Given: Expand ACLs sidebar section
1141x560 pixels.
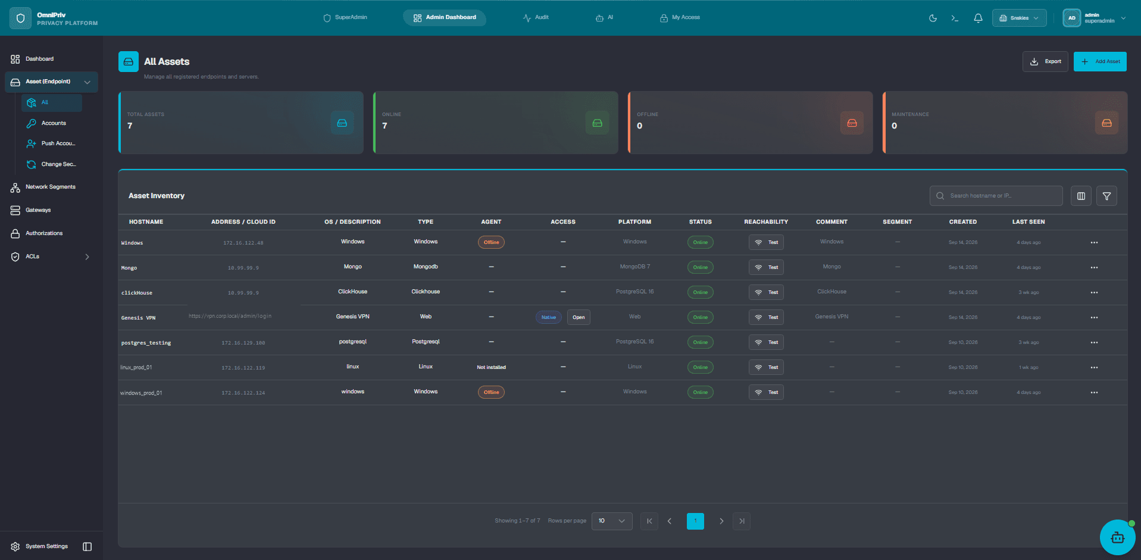Looking at the screenshot, I should [x=51, y=256].
